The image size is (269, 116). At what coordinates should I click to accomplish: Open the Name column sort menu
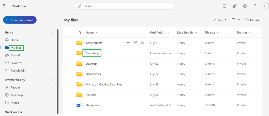tap(91, 32)
